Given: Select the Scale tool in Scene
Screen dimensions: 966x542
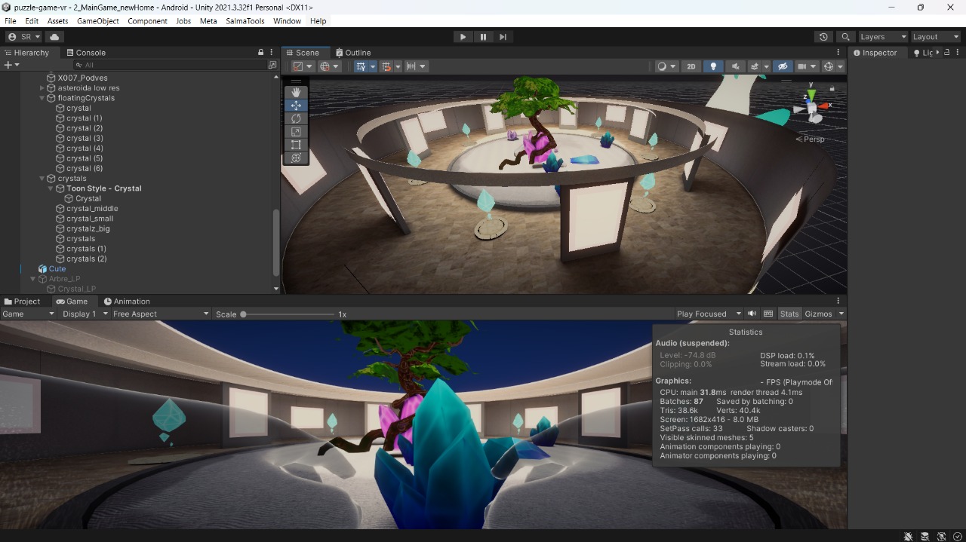Looking at the screenshot, I should [x=296, y=132].
